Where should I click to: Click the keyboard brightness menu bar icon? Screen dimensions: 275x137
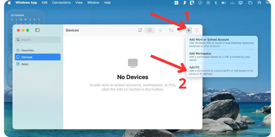click(232, 3)
